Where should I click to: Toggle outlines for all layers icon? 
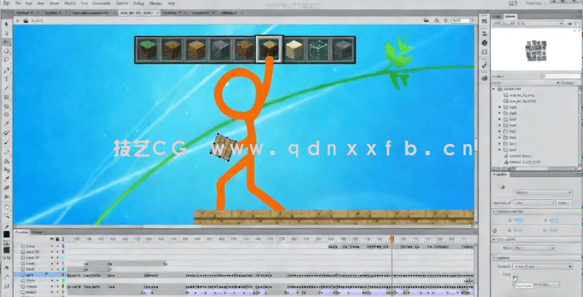point(63,239)
